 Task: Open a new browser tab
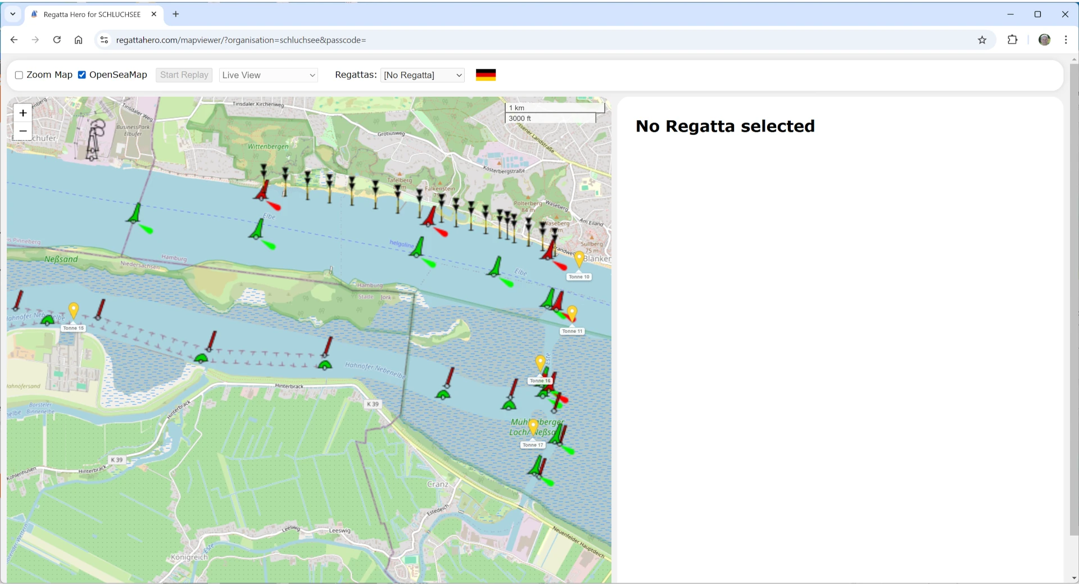tap(176, 14)
